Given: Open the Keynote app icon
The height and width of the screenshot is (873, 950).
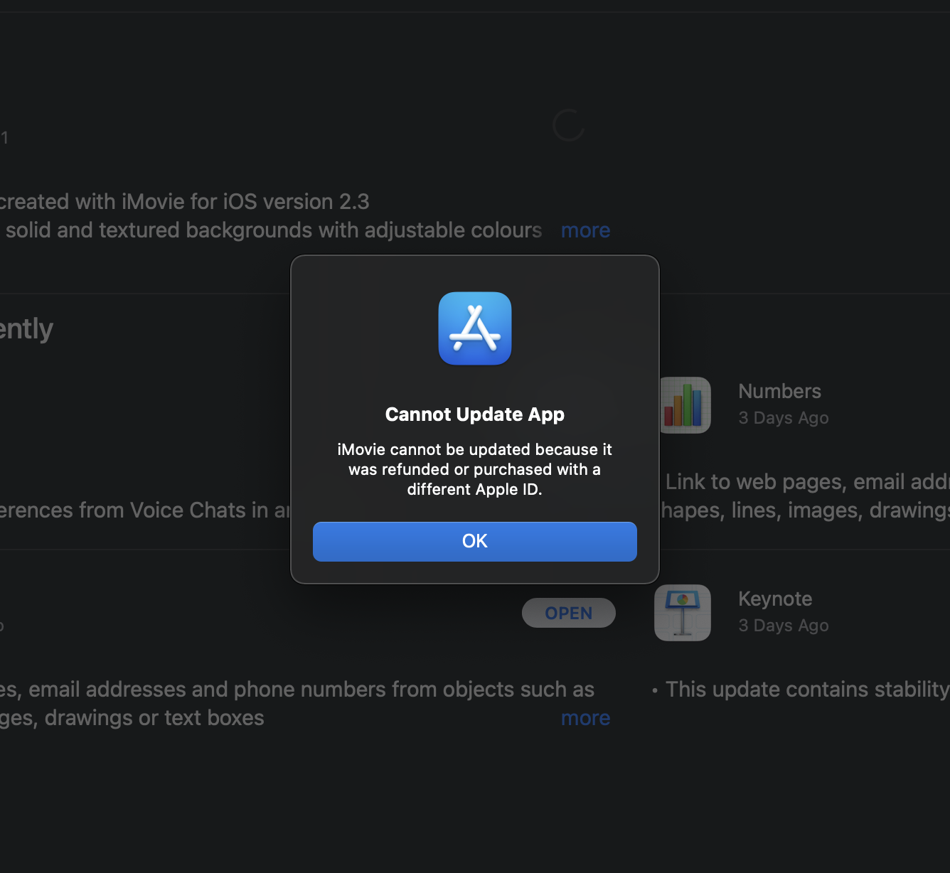Looking at the screenshot, I should pos(683,613).
